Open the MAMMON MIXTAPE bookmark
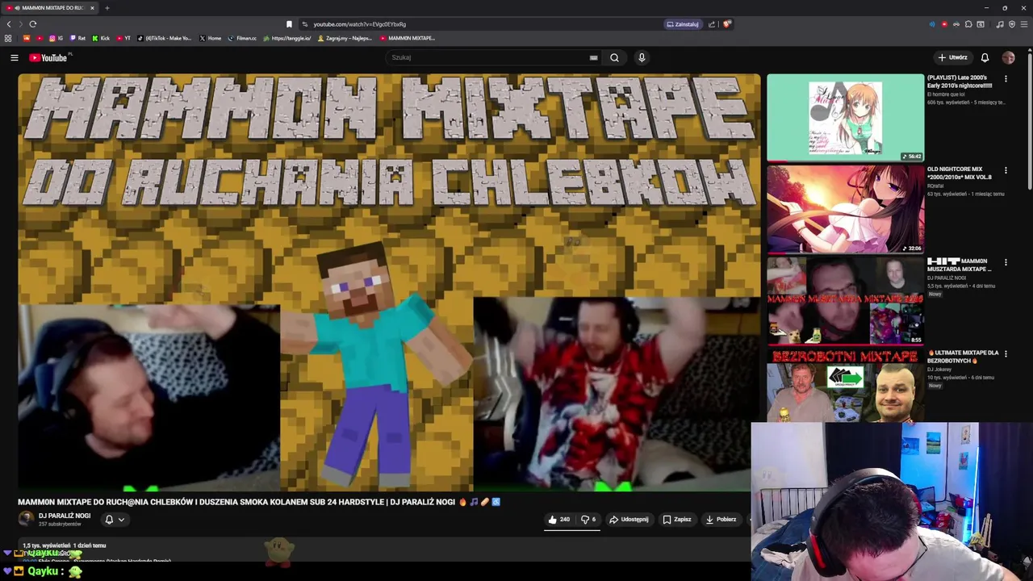 (407, 38)
